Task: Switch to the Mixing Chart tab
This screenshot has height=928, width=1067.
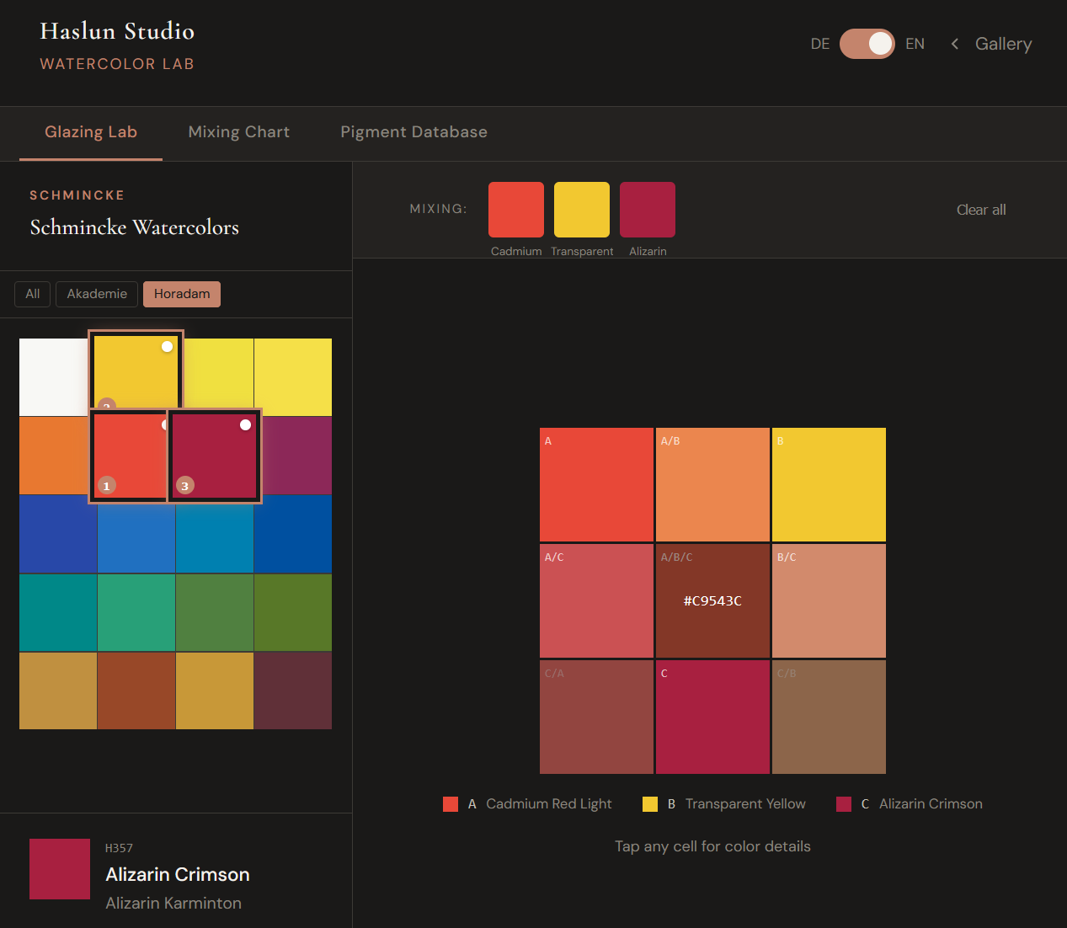Action: point(238,132)
